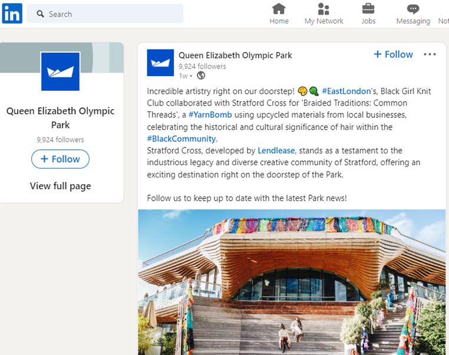
Task: Open the Jobs navigation tab
Action: (x=368, y=14)
